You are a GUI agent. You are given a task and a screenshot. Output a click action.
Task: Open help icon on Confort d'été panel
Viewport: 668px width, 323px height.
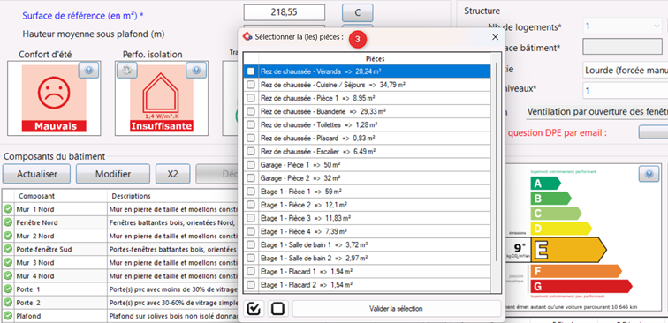(89, 71)
